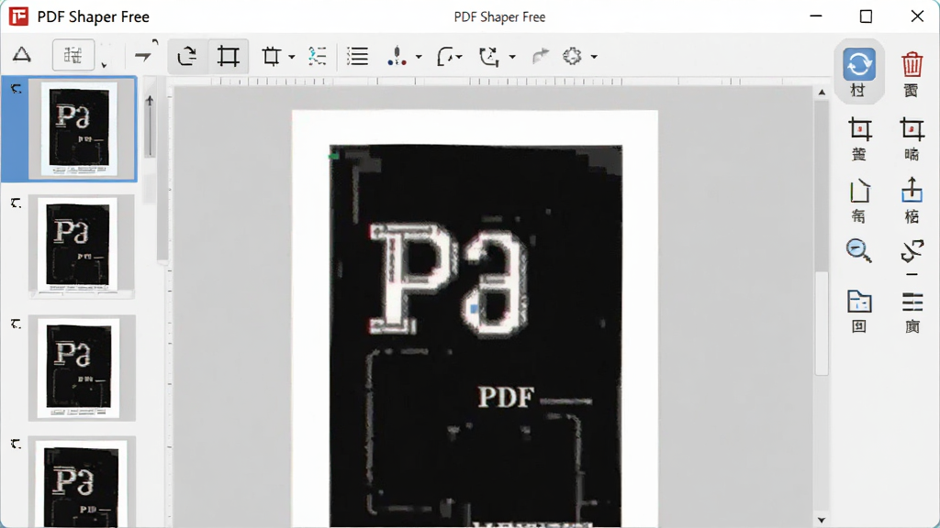Click the lines list toolbar icon

357,56
